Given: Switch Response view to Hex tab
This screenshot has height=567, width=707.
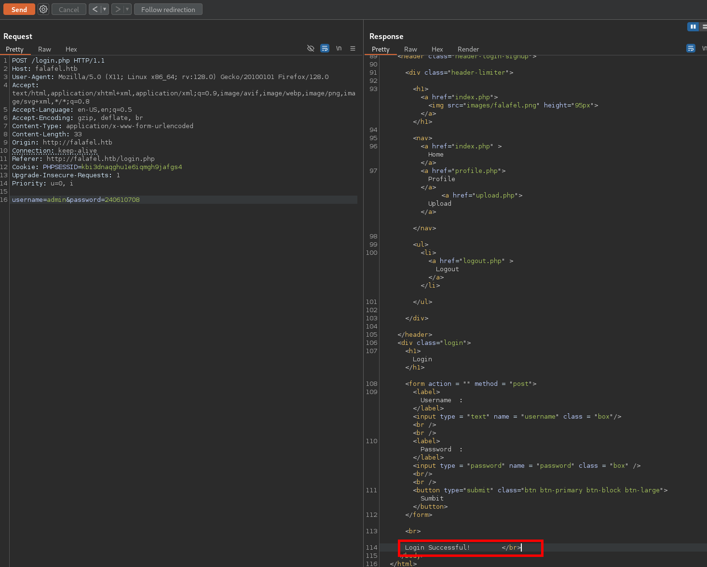Looking at the screenshot, I should pyautogui.click(x=437, y=49).
